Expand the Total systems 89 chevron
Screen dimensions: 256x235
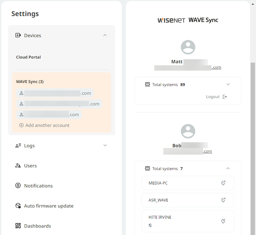click(228, 84)
